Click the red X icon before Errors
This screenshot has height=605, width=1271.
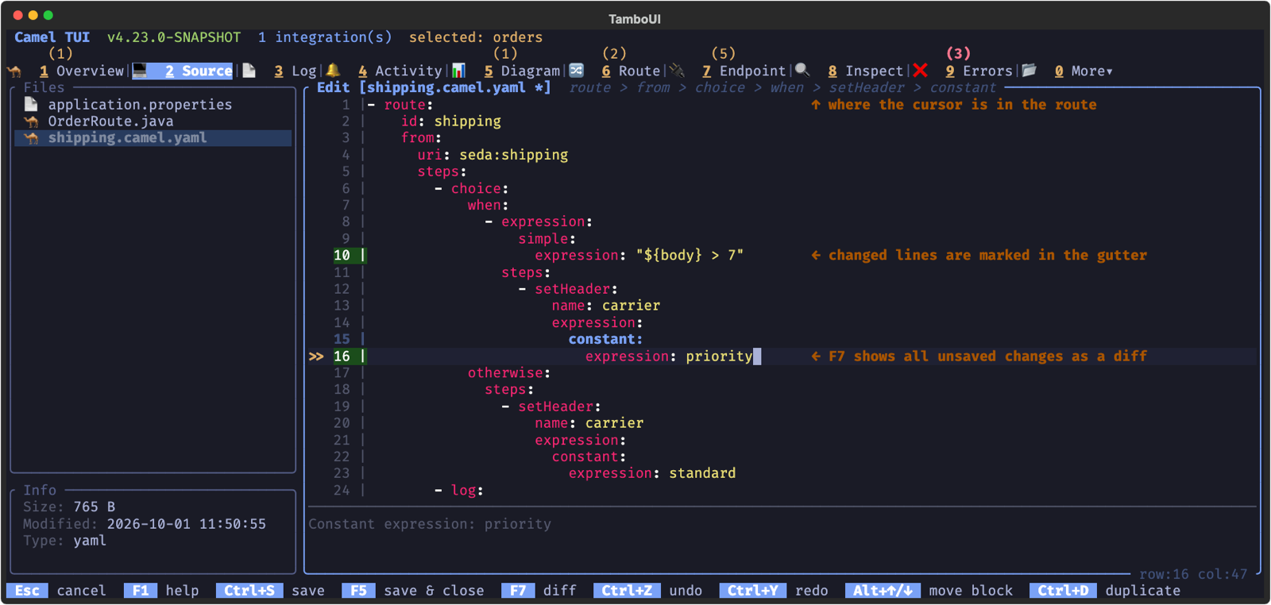tap(920, 71)
